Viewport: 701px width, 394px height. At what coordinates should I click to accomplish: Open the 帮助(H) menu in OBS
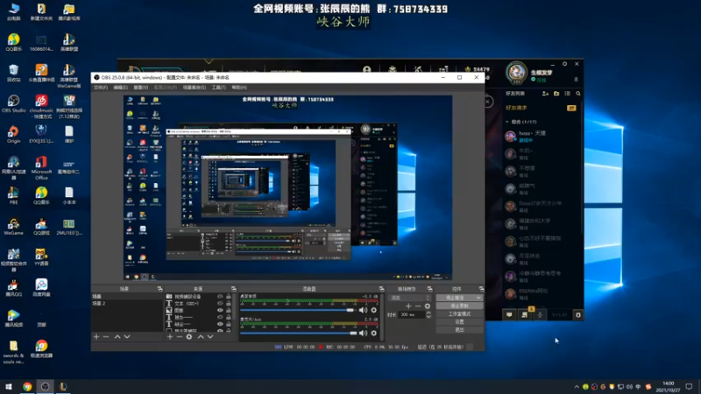tap(239, 88)
